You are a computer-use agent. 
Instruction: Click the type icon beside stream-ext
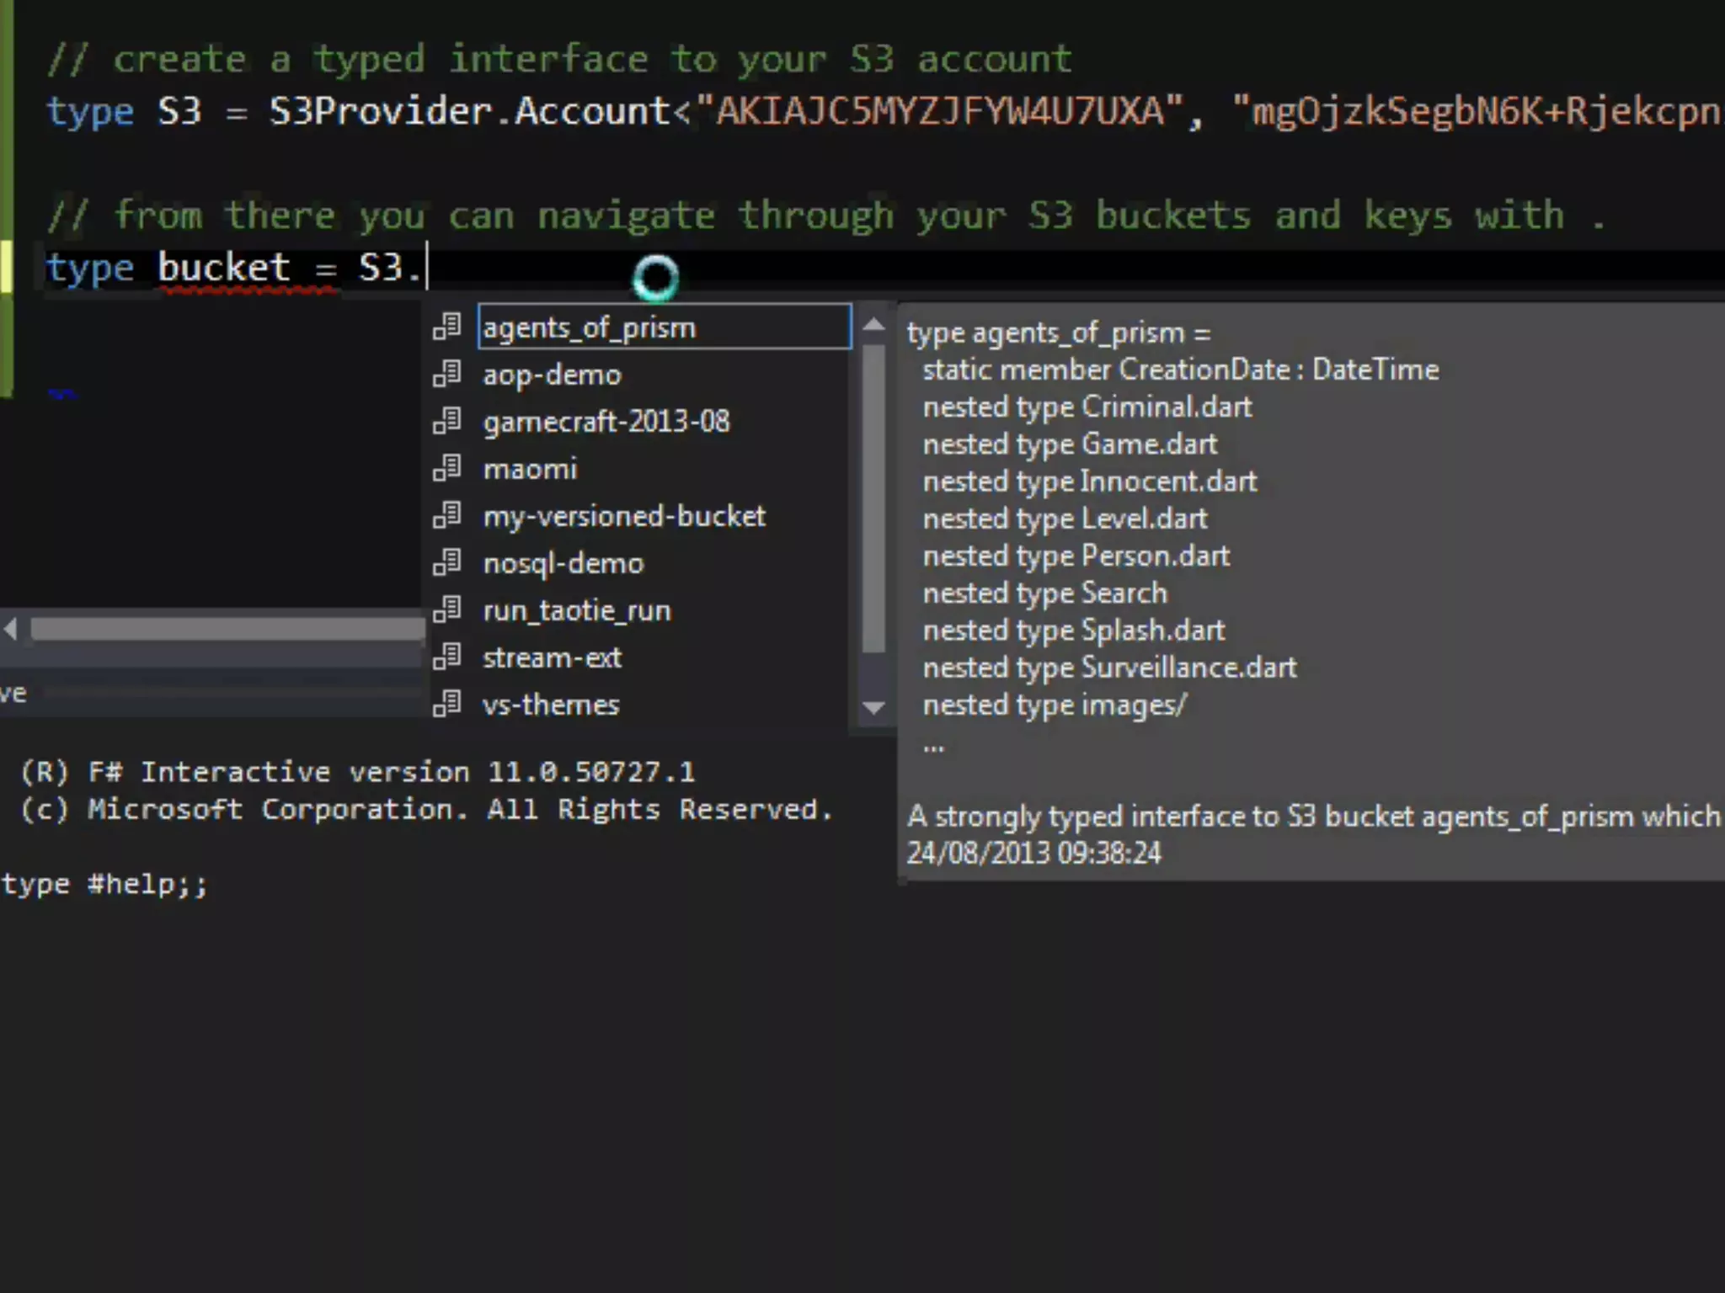point(446,657)
